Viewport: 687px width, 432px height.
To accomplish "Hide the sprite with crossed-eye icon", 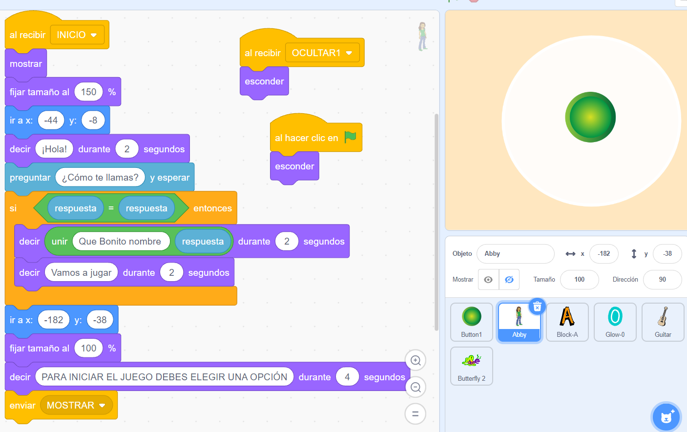I will [x=509, y=280].
